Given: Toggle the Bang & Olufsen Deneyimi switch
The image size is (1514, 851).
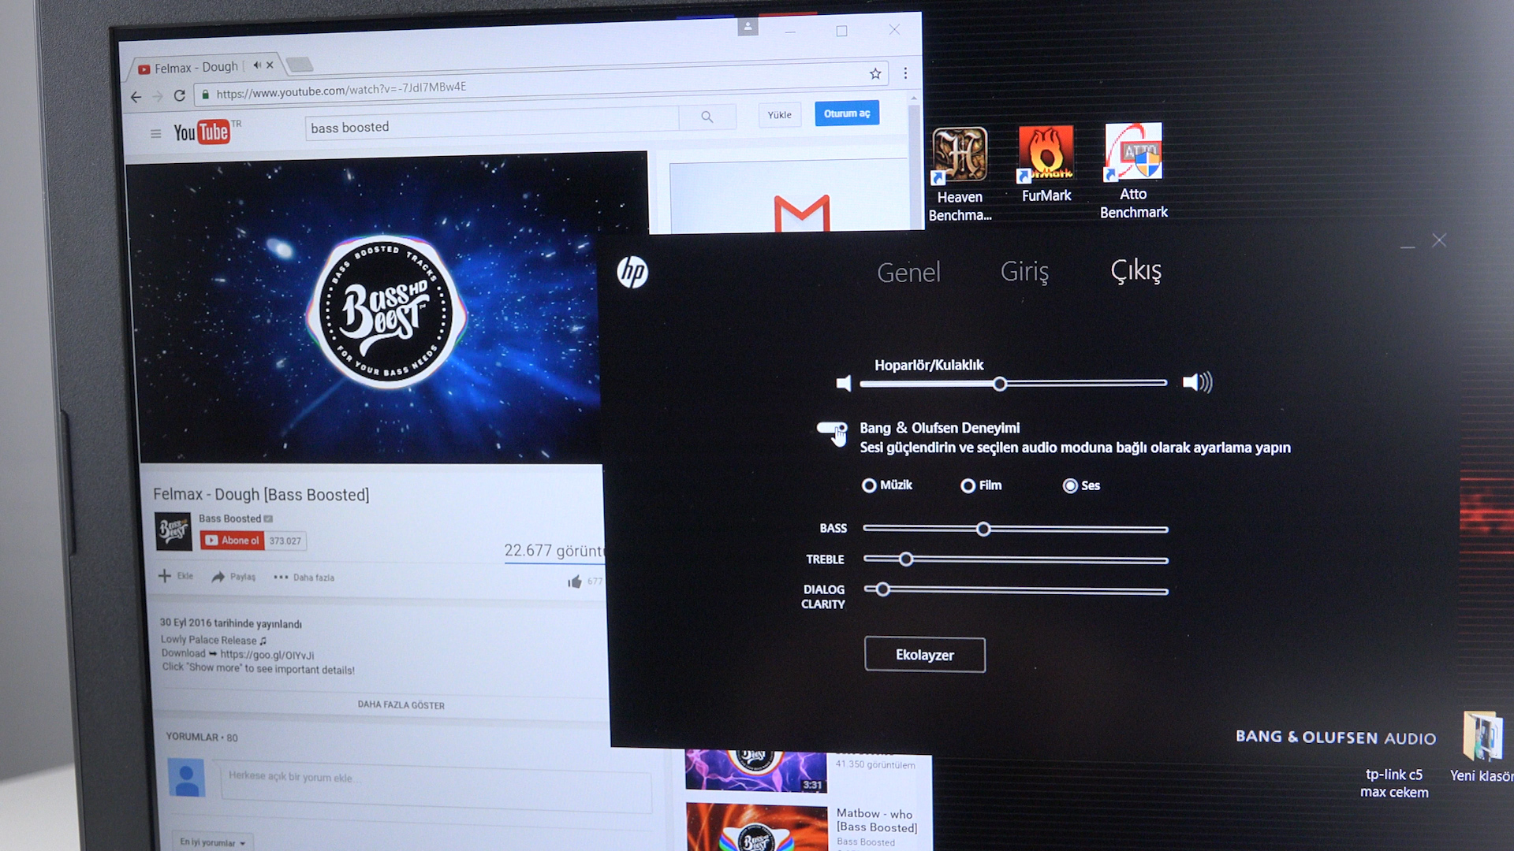Looking at the screenshot, I should tap(832, 429).
